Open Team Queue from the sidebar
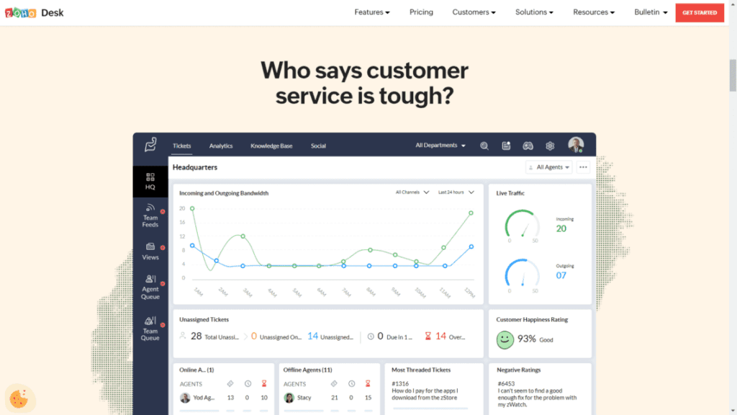The height and width of the screenshot is (415, 737). coord(150,326)
